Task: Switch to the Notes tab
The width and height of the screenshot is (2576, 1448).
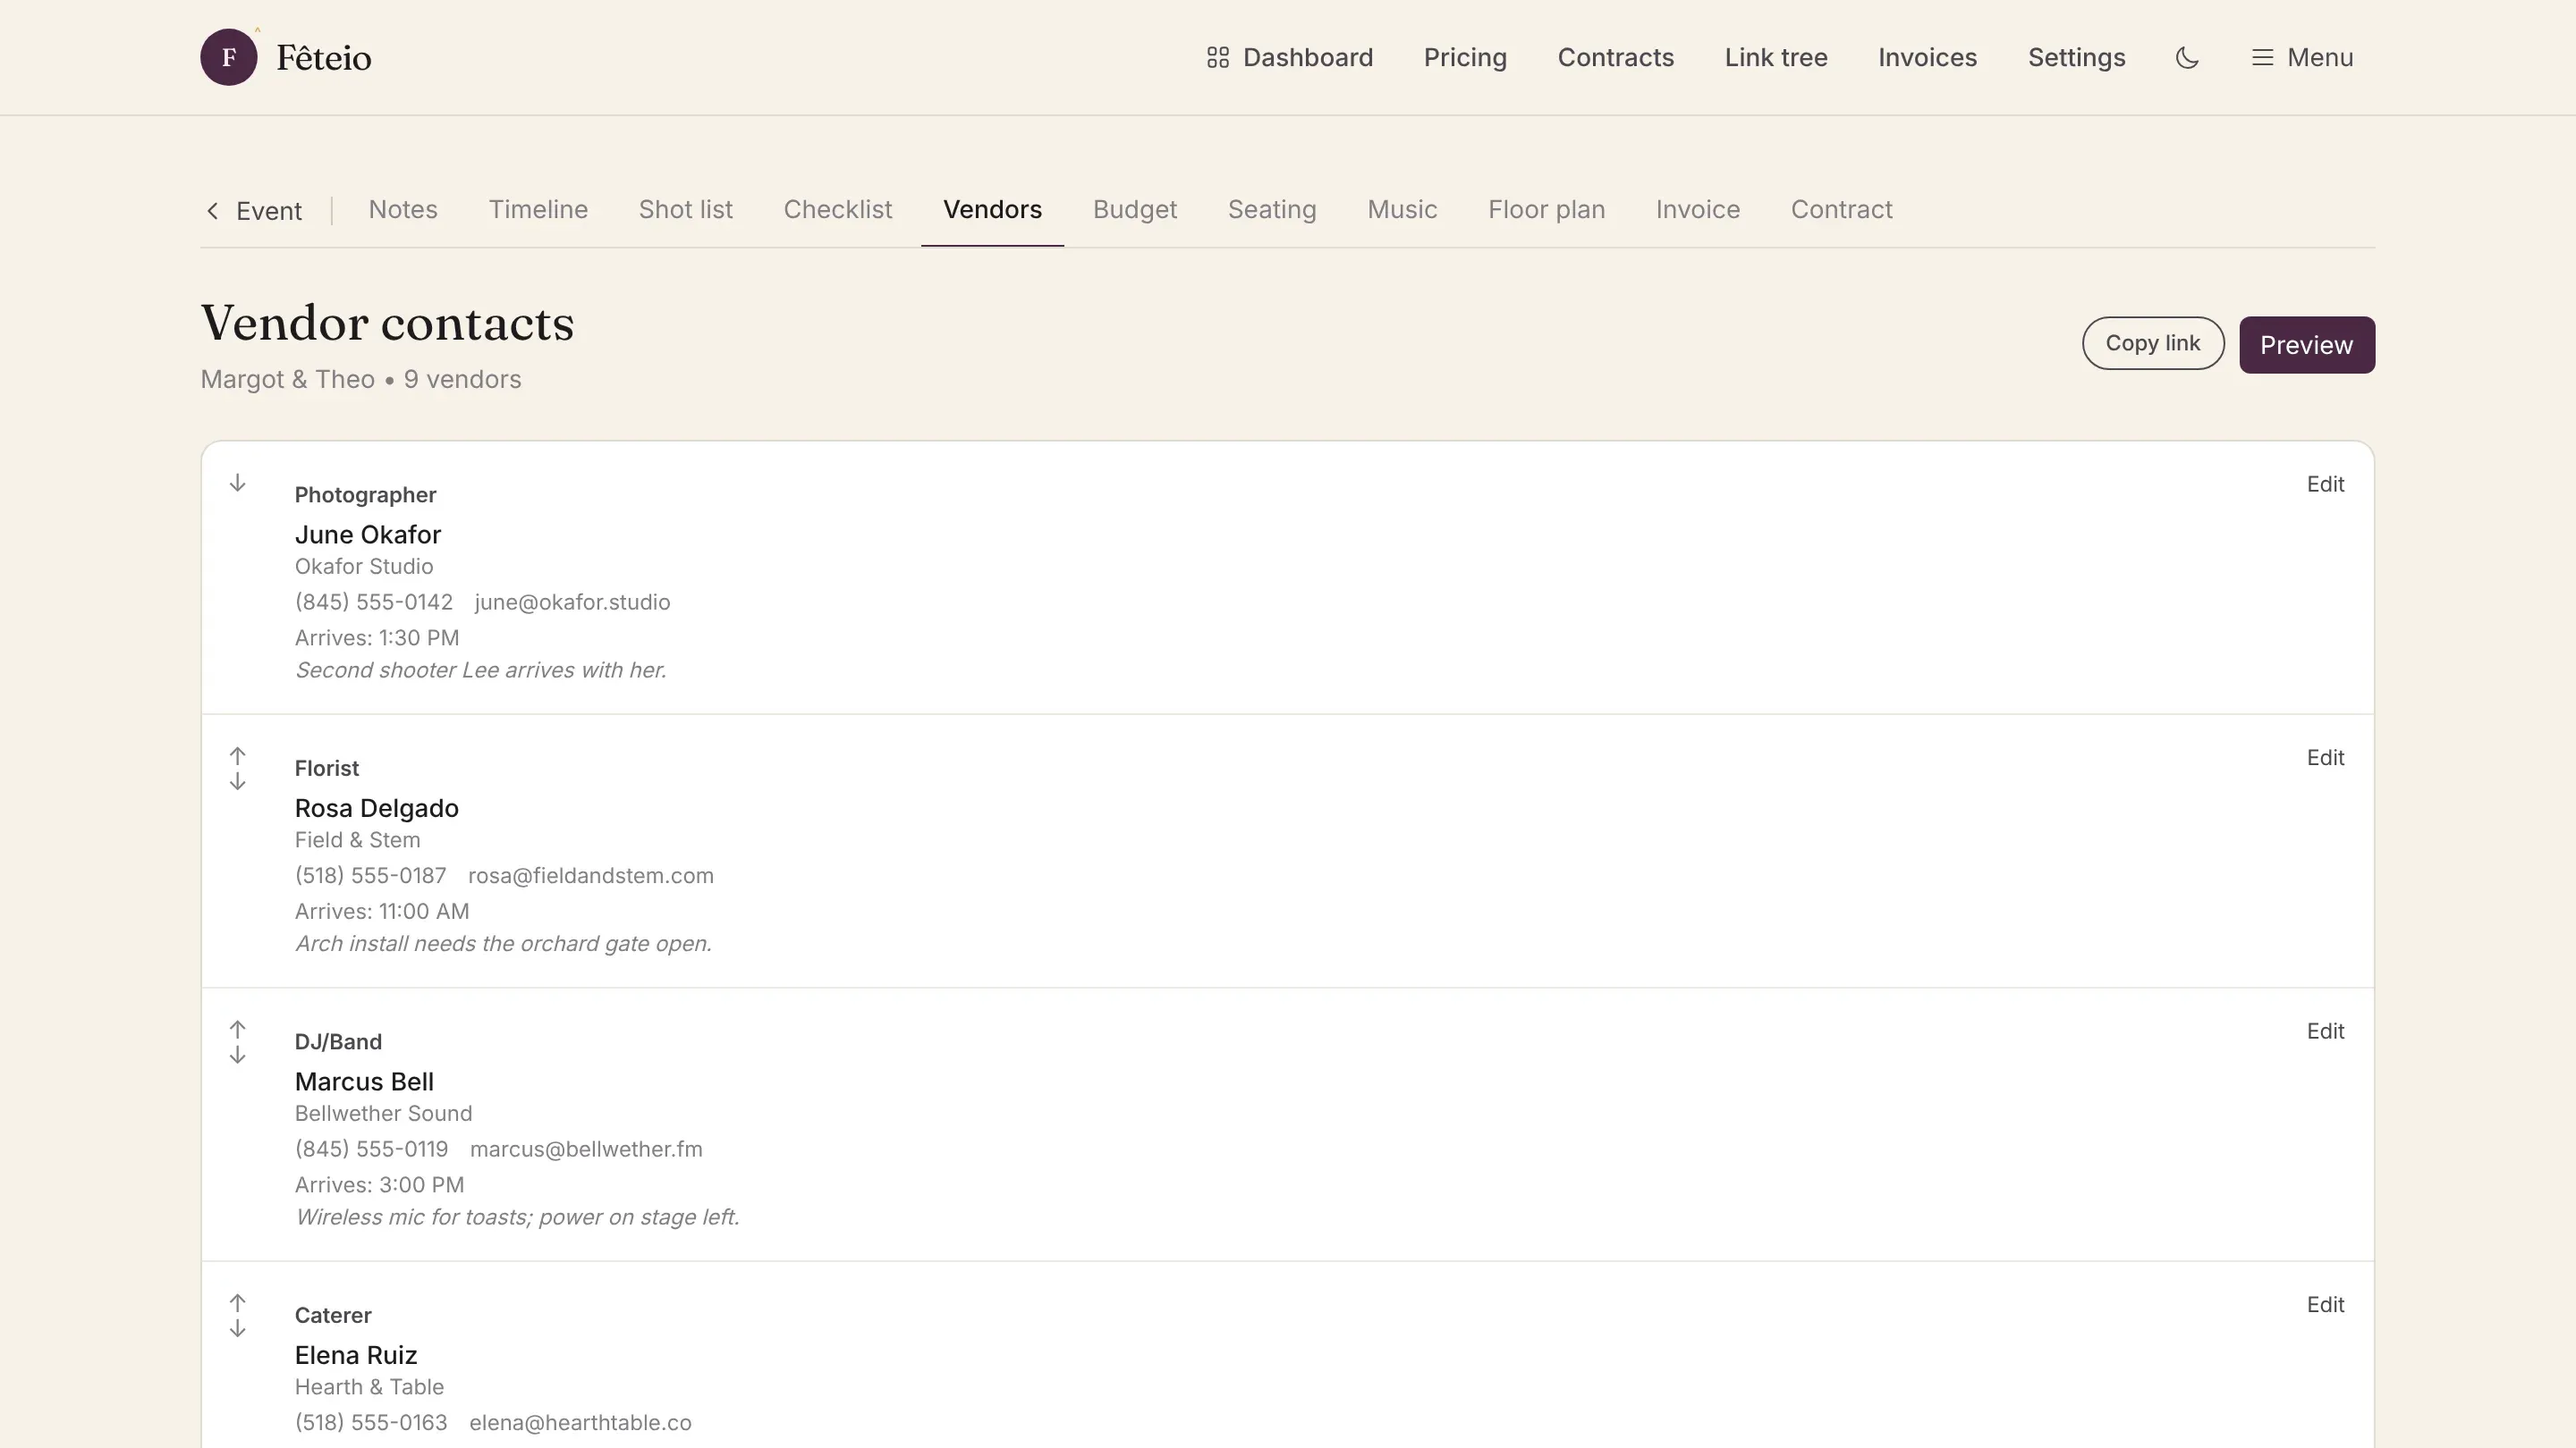Action: pos(403,209)
